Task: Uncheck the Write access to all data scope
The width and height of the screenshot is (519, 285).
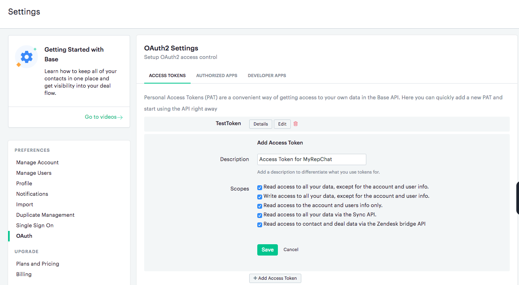Action: click(260, 197)
